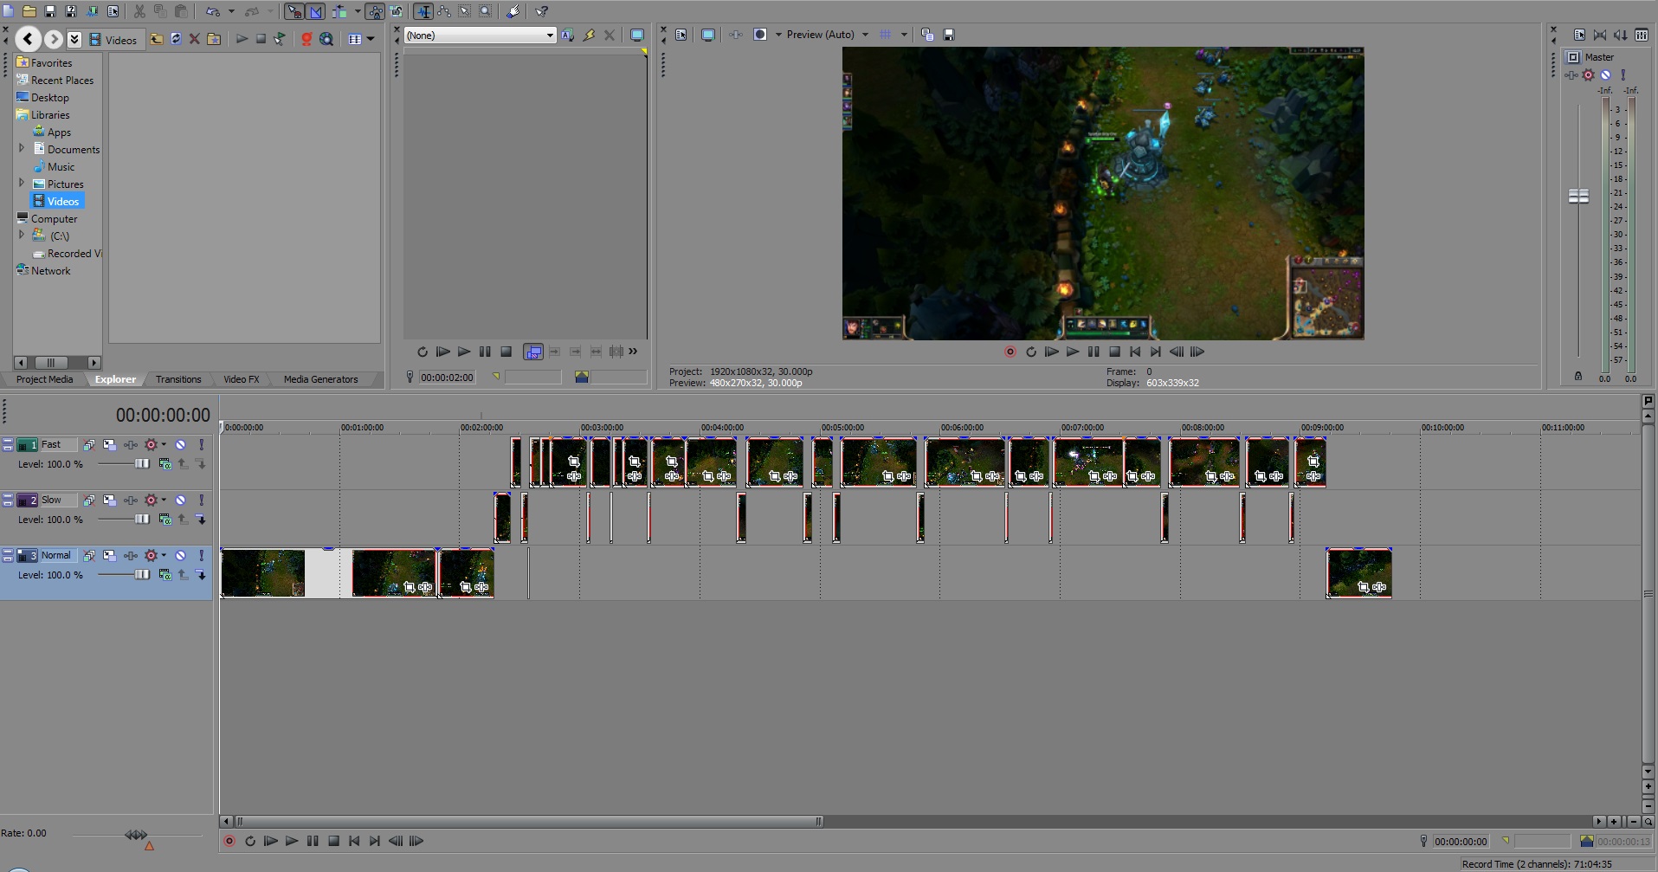
Task: Click the Undo arrow icon
Action: point(212,11)
